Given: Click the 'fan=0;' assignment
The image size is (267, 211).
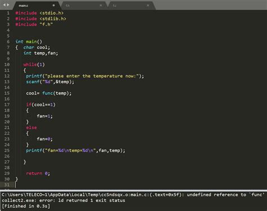Looking at the screenshot, I should [x=44, y=139].
